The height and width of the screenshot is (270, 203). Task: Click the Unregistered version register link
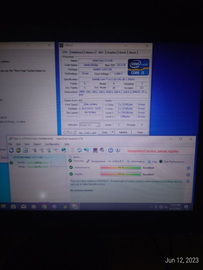click(153, 151)
